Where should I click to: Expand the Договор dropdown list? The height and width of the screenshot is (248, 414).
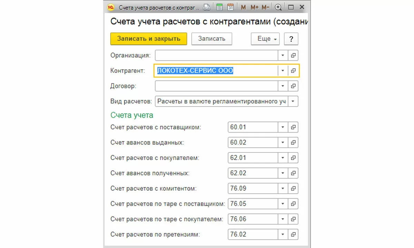pyautogui.click(x=283, y=86)
